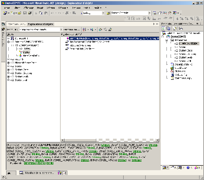
Task: Click the Copy icon in main toolbar
Action: click(x=41, y=13)
